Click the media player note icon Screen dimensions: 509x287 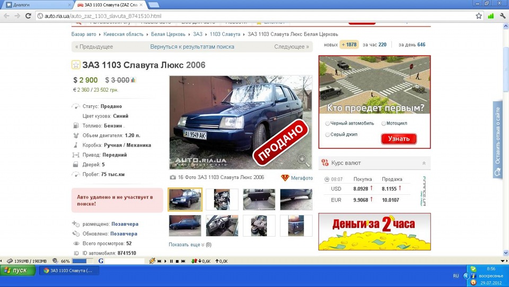pyautogui.click(x=152, y=261)
